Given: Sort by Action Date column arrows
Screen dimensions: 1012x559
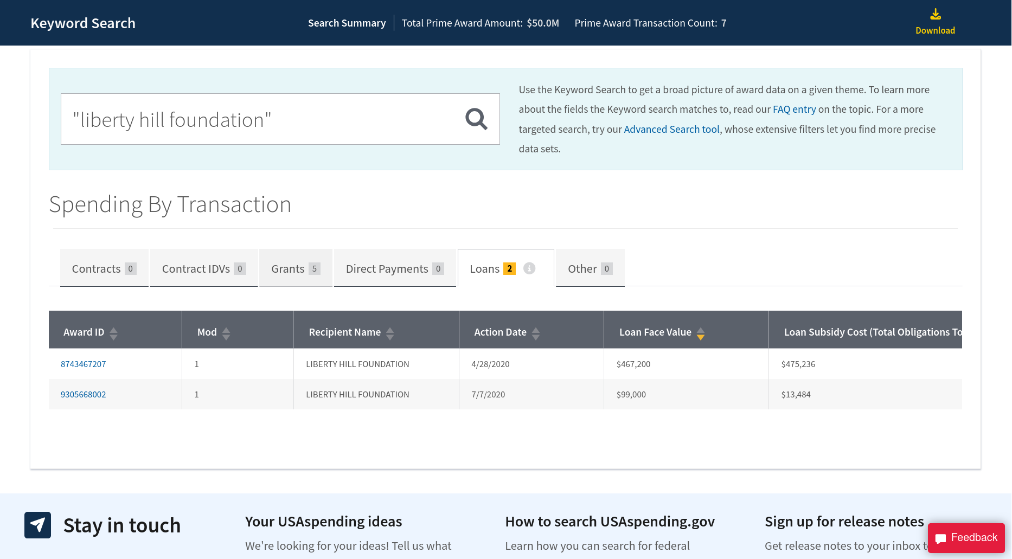Looking at the screenshot, I should coord(536,333).
